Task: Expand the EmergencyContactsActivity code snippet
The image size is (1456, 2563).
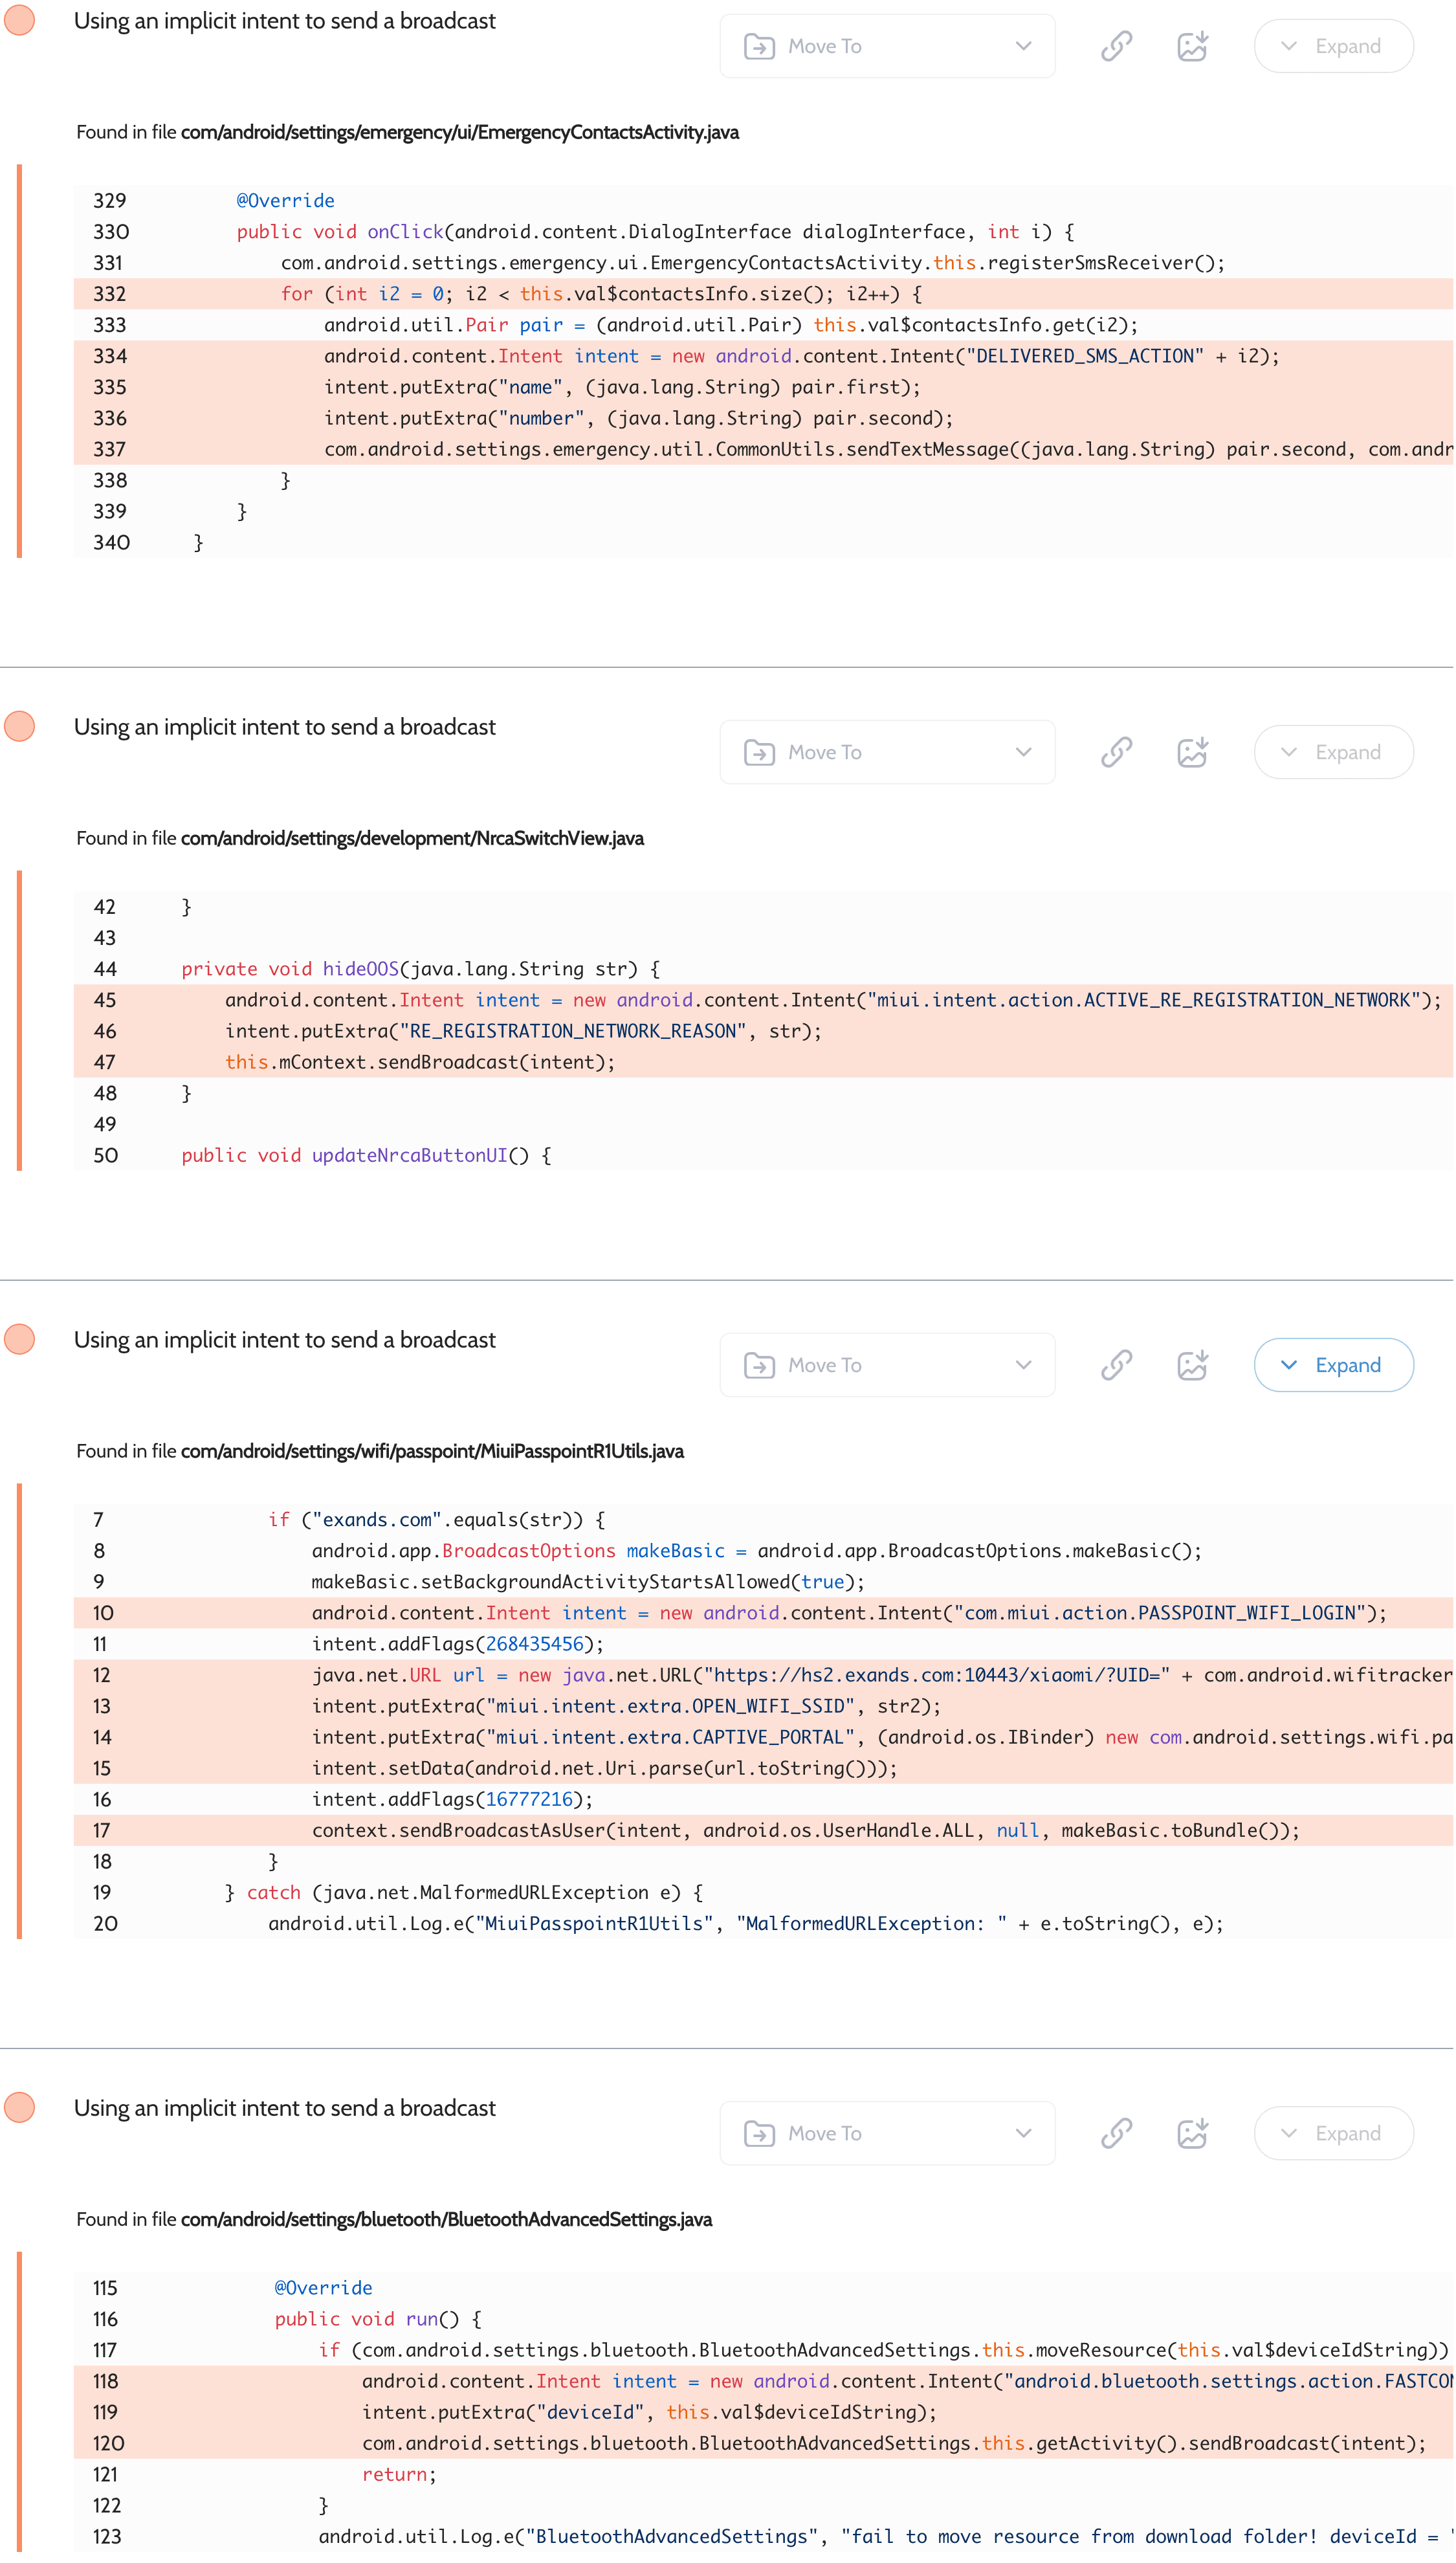Action: point(1333,46)
